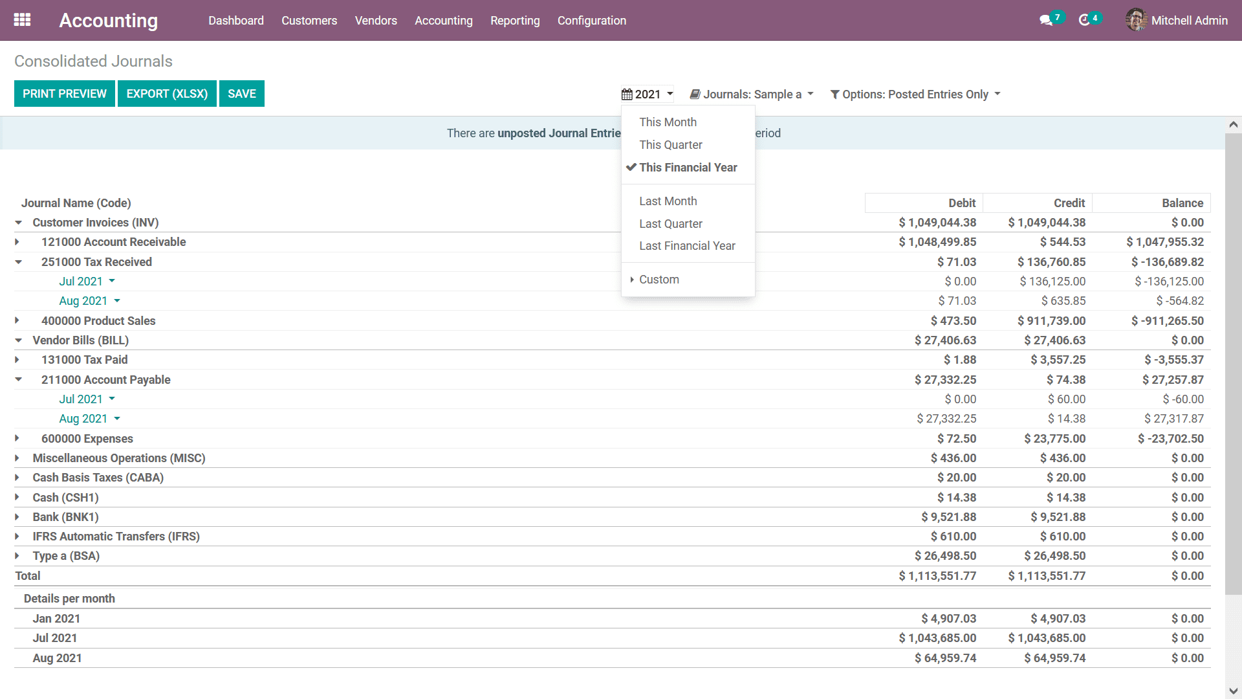Click the scrollbar up arrow
This screenshot has height=699, width=1242.
point(1233,124)
